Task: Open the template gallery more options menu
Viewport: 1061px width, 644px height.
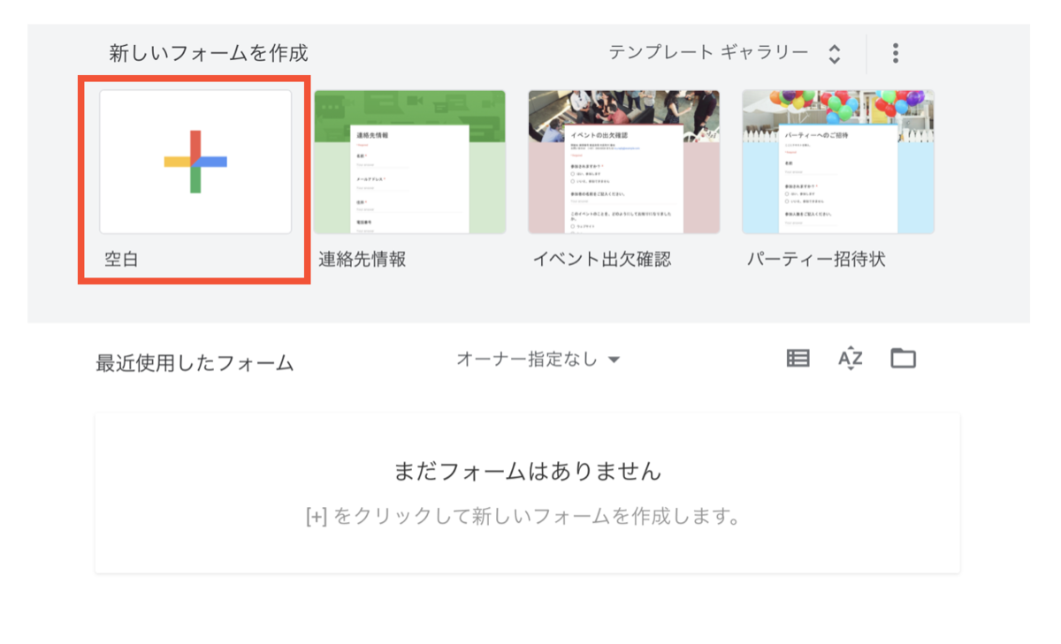Action: 895,52
